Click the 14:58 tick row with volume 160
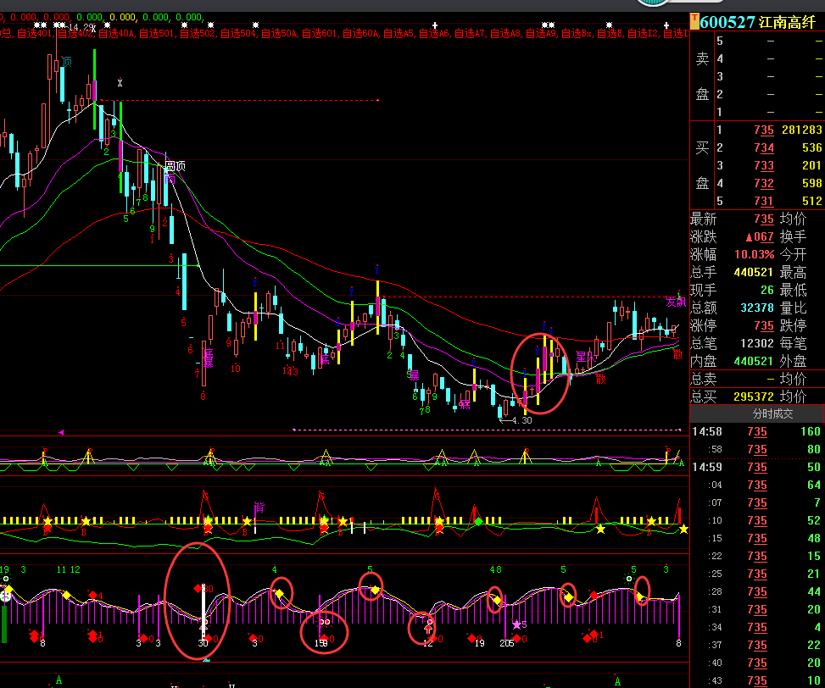 point(757,431)
